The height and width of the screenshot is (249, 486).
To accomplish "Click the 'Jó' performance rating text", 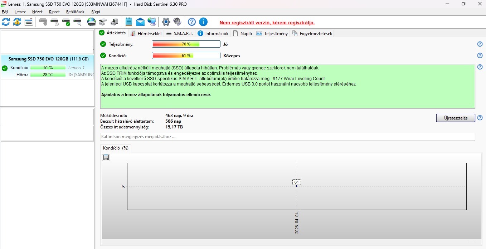I will coord(225,44).
